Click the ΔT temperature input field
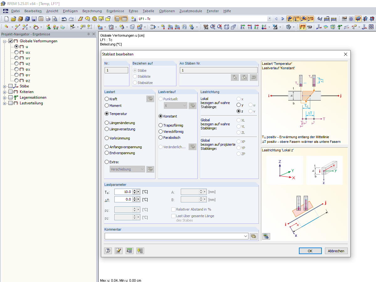Image resolution: width=376 pixels, height=282 pixels. [x=123, y=199]
